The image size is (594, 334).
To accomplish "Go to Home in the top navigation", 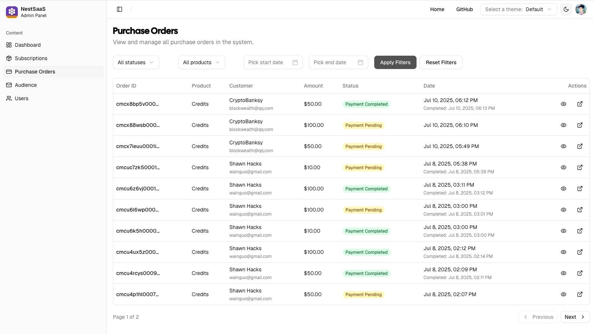I will pyautogui.click(x=437, y=9).
